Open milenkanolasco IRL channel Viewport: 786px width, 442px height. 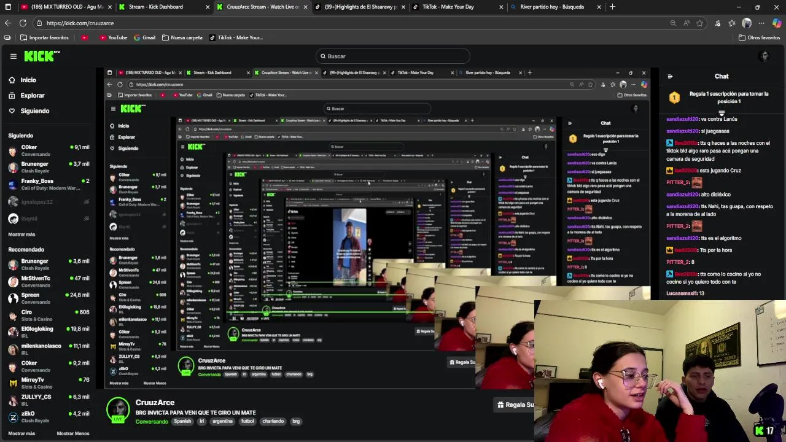click(x=48, y=349)
